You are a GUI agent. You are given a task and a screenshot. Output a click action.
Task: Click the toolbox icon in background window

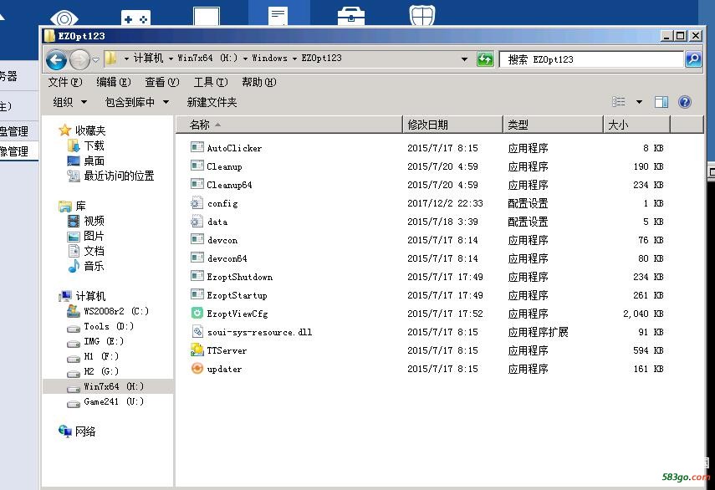[350, 16]
